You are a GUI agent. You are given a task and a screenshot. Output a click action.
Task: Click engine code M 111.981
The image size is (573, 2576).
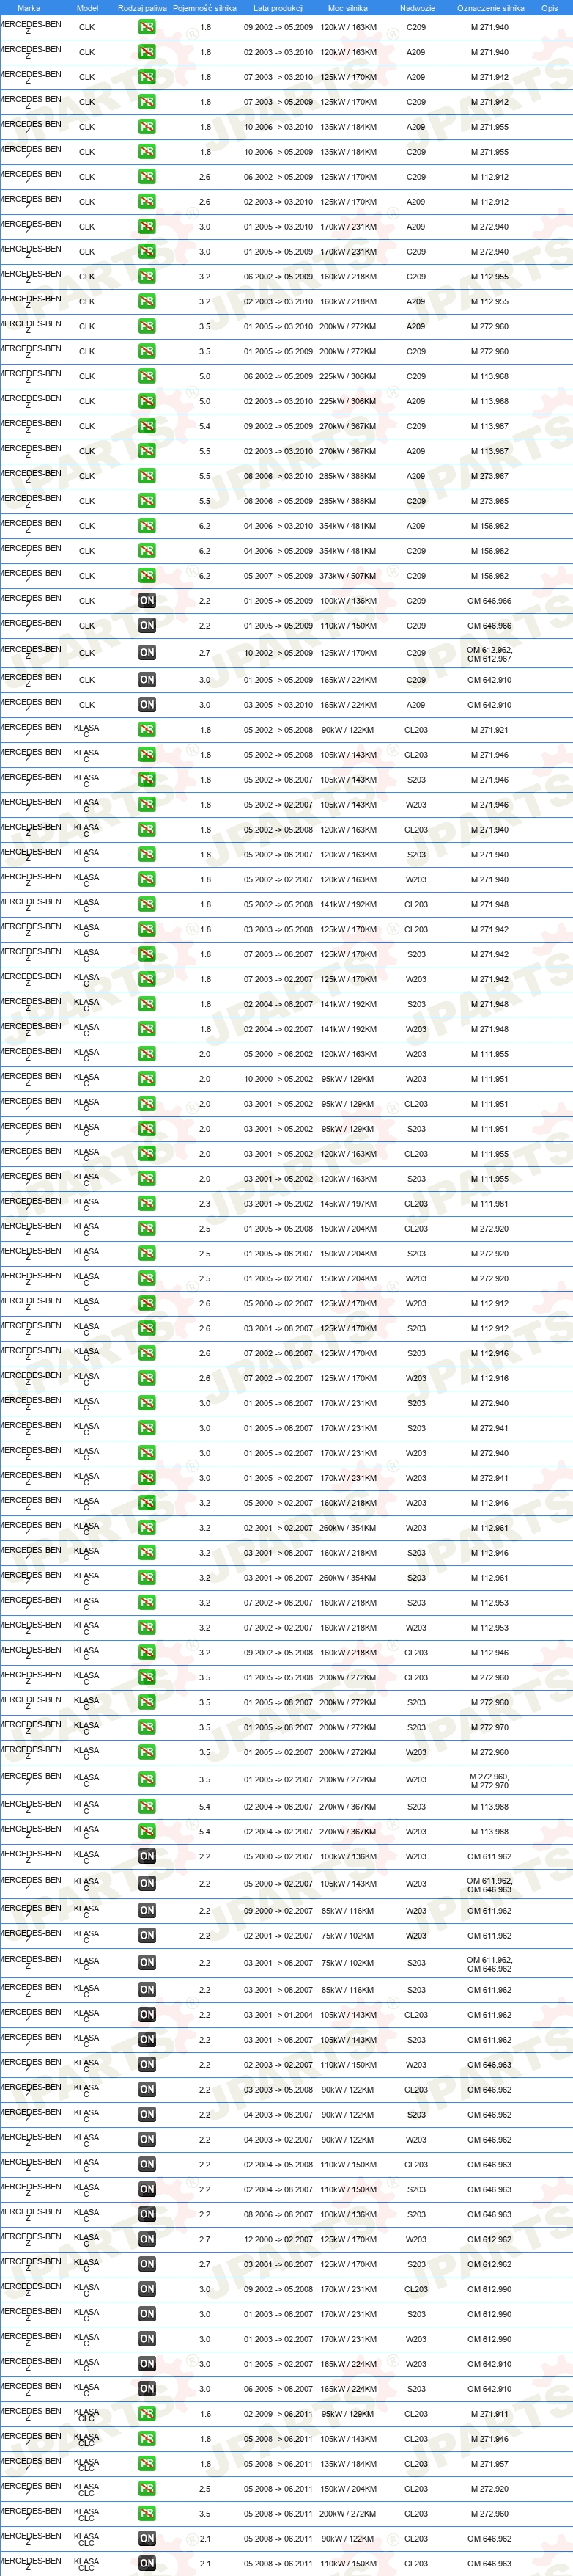489,1204
